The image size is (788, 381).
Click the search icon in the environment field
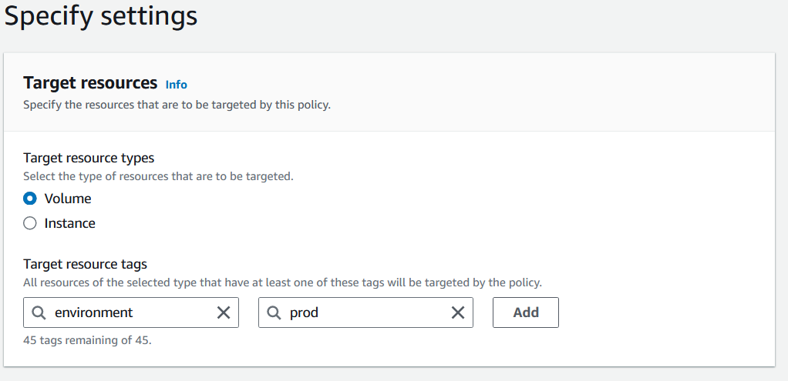[x=39, y=312]
